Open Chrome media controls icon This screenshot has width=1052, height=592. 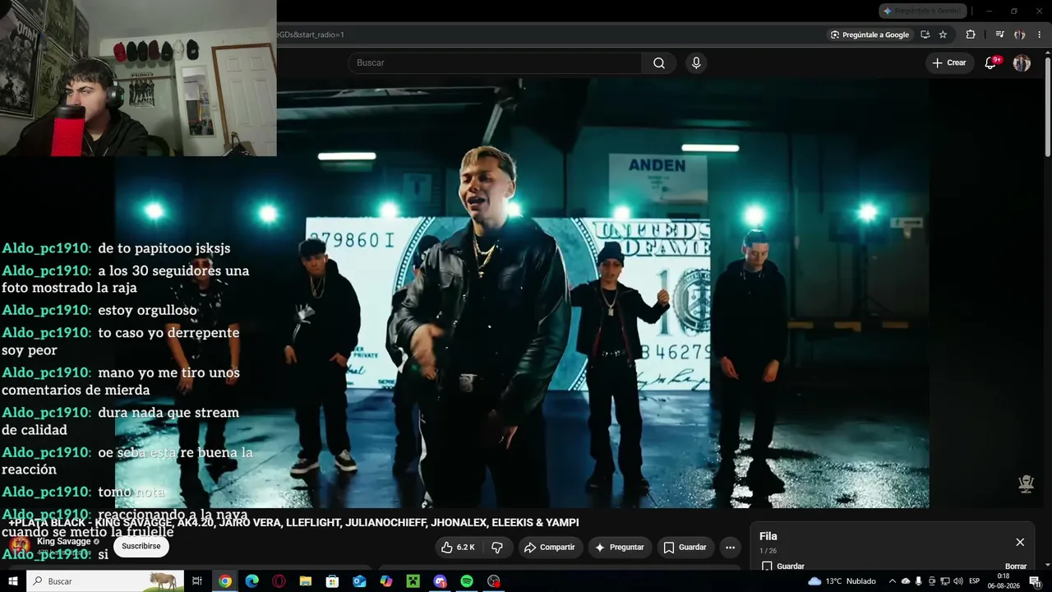click(x=999, y=35)
